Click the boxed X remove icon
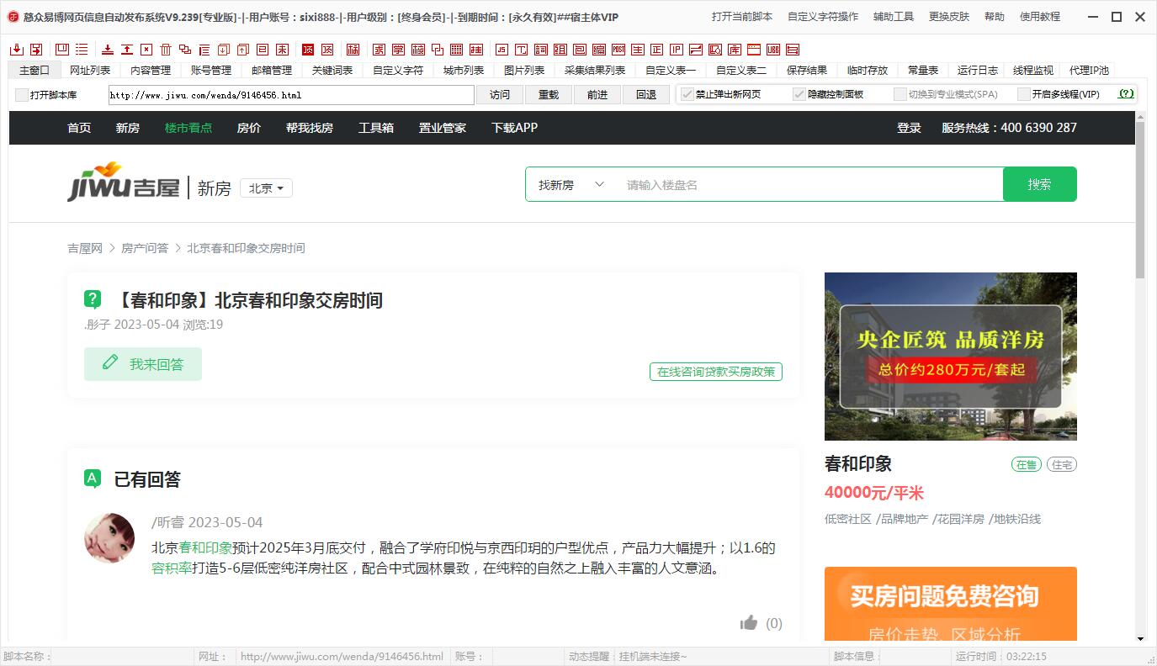 [146, 50]
